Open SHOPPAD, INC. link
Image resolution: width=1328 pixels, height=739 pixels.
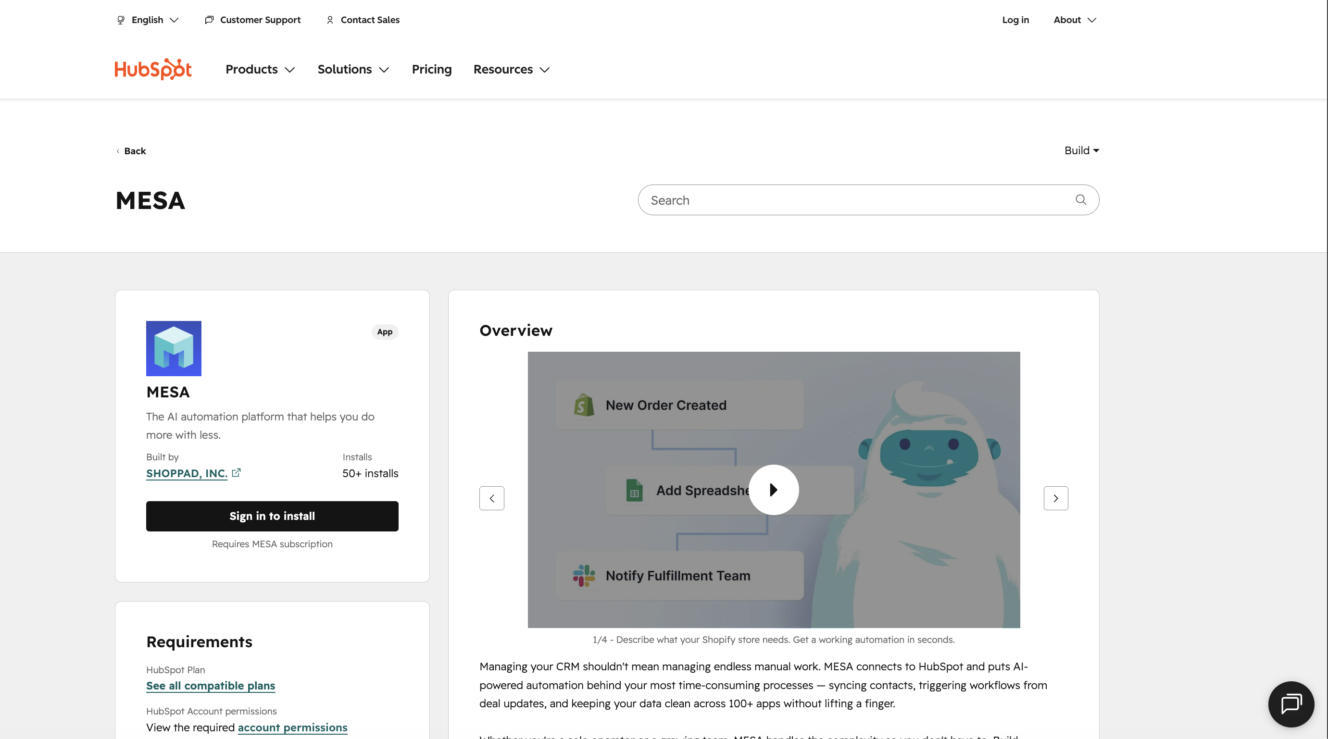187,473
